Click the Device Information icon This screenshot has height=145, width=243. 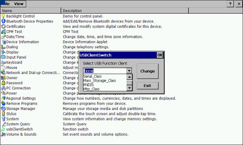click(4, 42)
